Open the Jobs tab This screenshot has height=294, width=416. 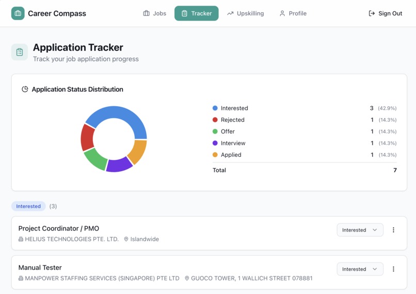155,13
